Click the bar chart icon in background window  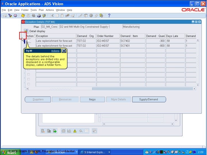pos(69,131)
